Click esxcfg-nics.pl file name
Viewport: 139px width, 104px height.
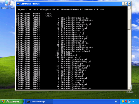pos(76,32)
